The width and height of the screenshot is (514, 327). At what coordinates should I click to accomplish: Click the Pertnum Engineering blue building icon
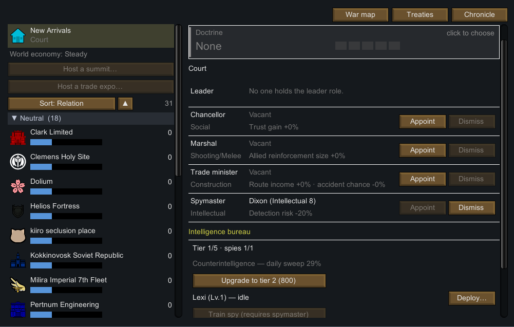17,310
